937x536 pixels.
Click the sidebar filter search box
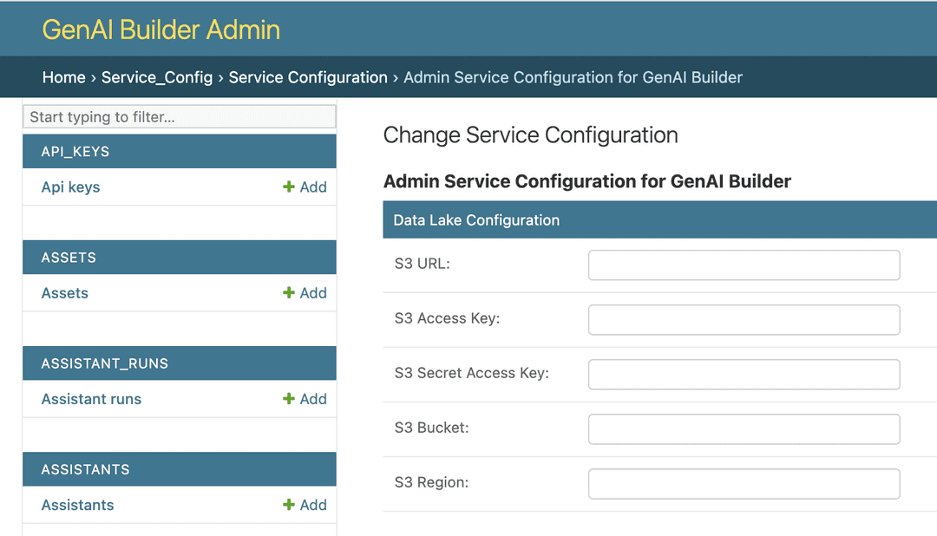point(179,116)
